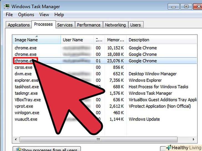Switch to the Applications tab

click(x=19, y=25)
